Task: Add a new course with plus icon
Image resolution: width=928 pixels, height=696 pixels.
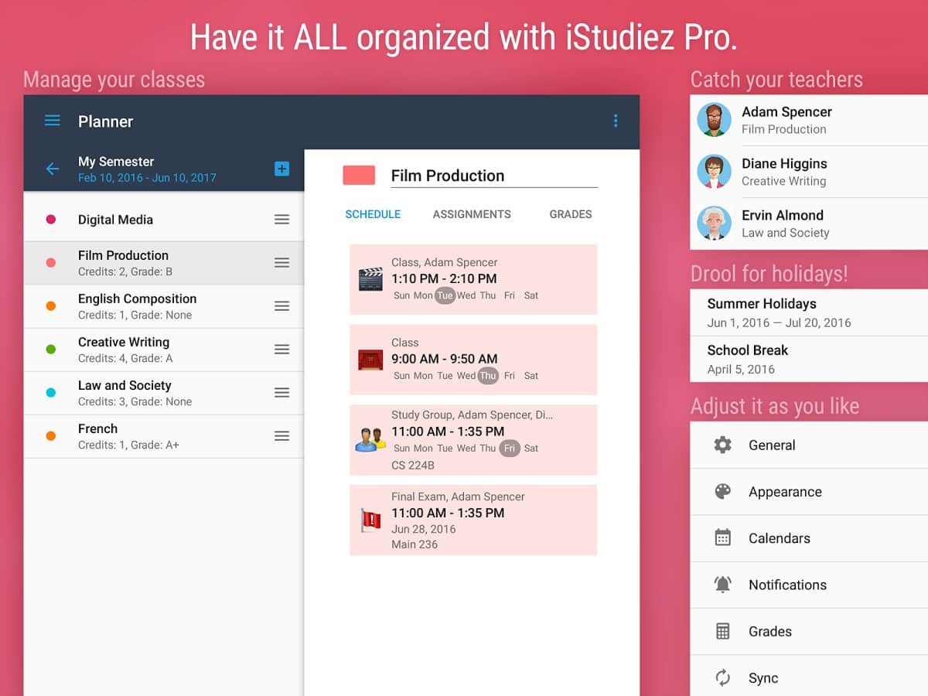Action: [x=281, y=169]
